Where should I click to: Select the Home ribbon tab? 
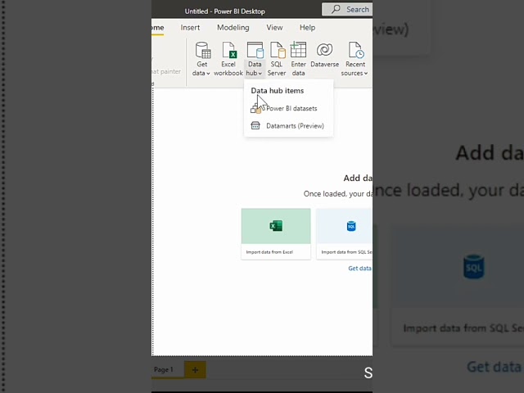pos(157,28)
